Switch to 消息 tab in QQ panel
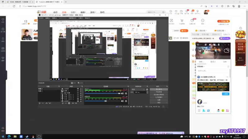248x139 pixels. click(225, 62)
